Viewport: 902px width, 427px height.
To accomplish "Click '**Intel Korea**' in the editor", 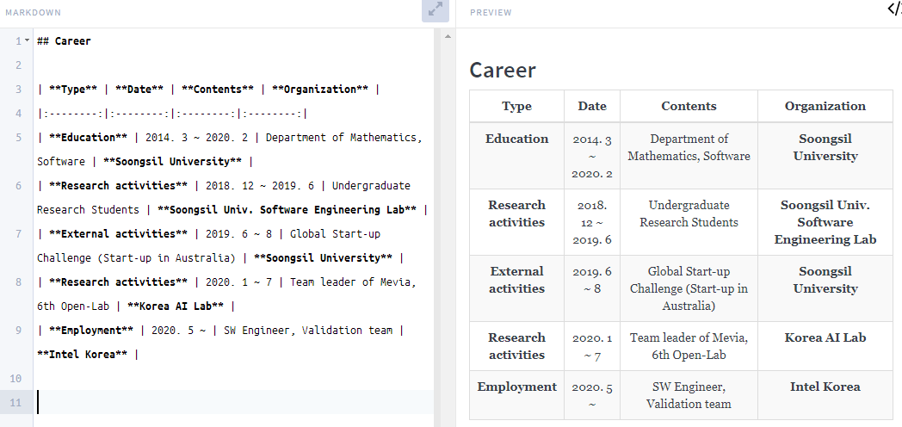I will point(83,355).
